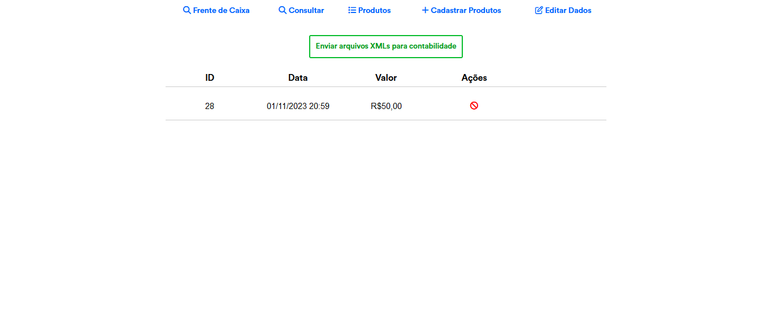Click the pencil edit icon beside Editar Dados
772x335 pixels.
click(x=539, y=10)
